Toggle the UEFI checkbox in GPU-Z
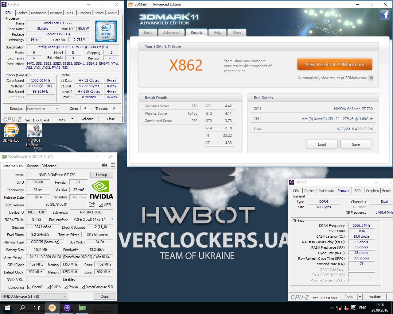Image resolution: width=393 pixels, height=314 pixels. point(101,205)
